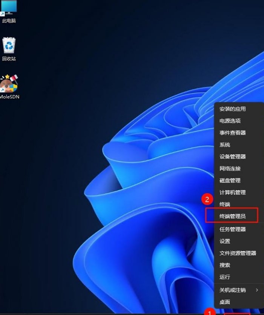Choose 桌面 at the menu bottom

pos(225,302)
